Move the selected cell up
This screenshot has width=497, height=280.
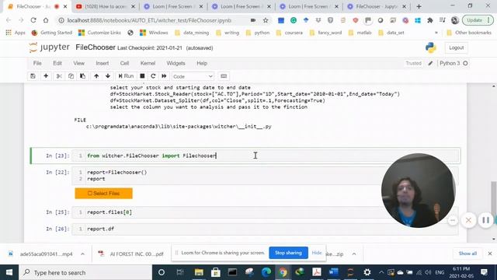click(x=96, y=76)
